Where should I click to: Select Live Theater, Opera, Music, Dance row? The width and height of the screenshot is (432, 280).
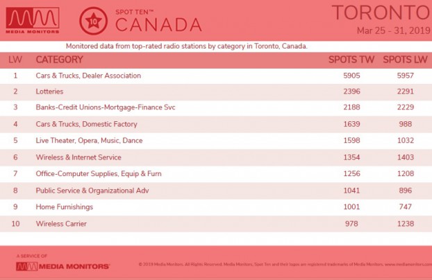pyautogui.click(x=216, y=141)
